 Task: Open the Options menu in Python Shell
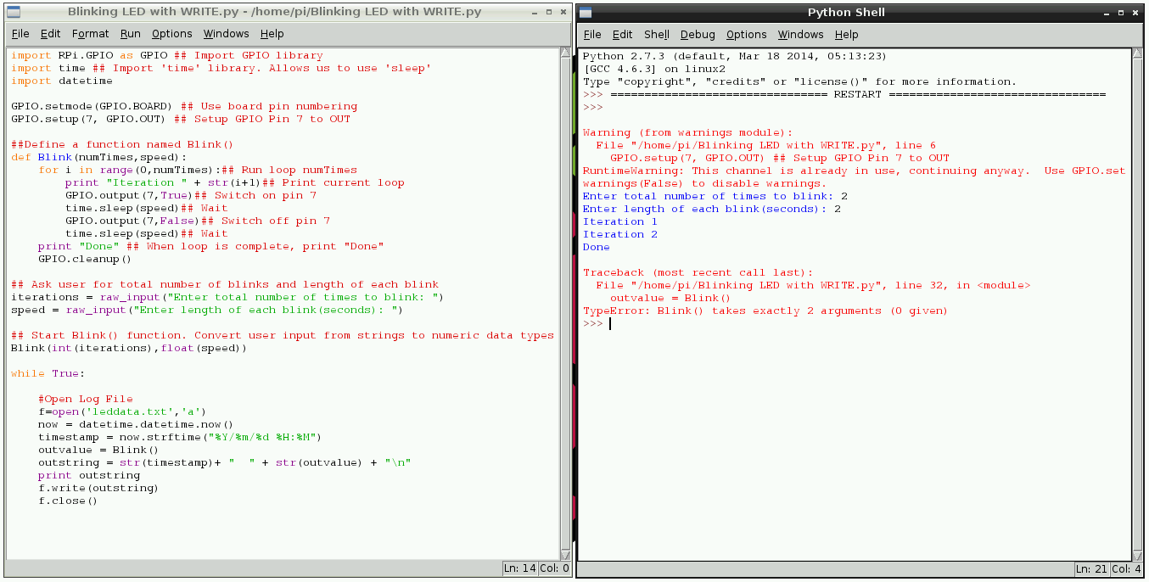point(747,34)
